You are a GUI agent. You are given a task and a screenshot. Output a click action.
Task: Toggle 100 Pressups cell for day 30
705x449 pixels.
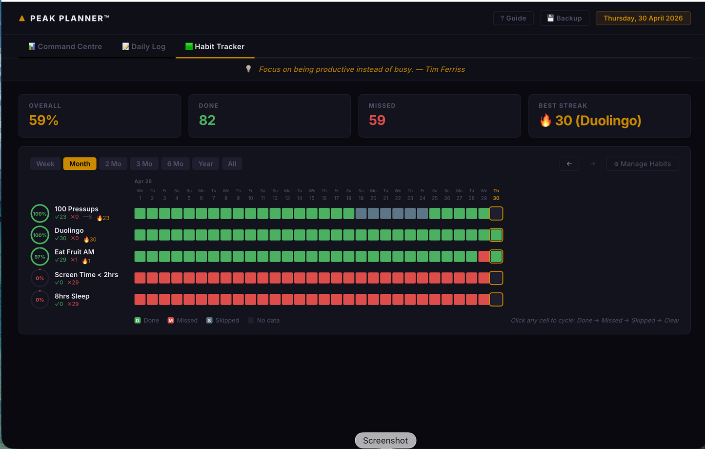pyautogui.click(x=496, y=213)
